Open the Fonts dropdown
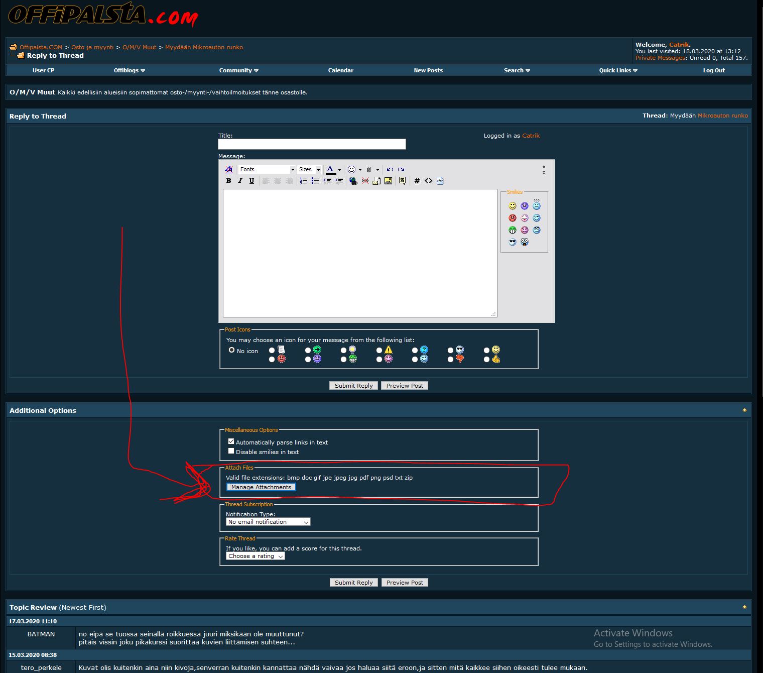The height and width of the screenshot is (673, 763). 267,170
